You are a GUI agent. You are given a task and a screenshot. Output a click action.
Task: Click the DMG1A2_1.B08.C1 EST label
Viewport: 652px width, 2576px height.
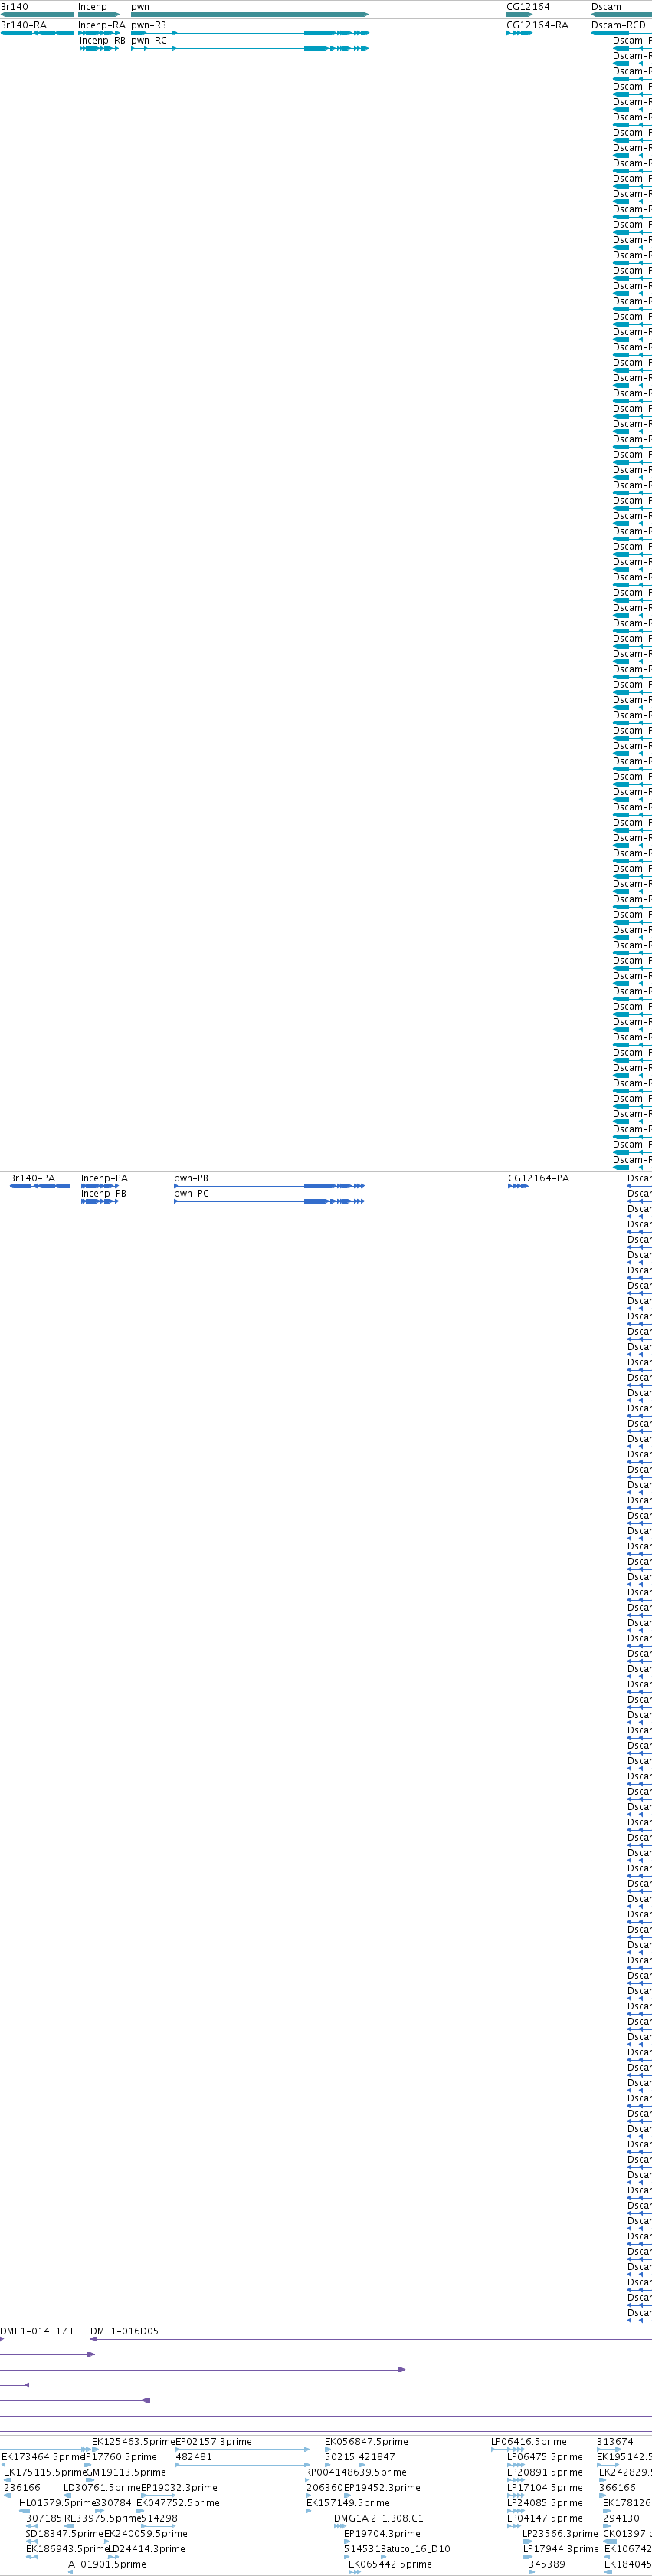378,2518
